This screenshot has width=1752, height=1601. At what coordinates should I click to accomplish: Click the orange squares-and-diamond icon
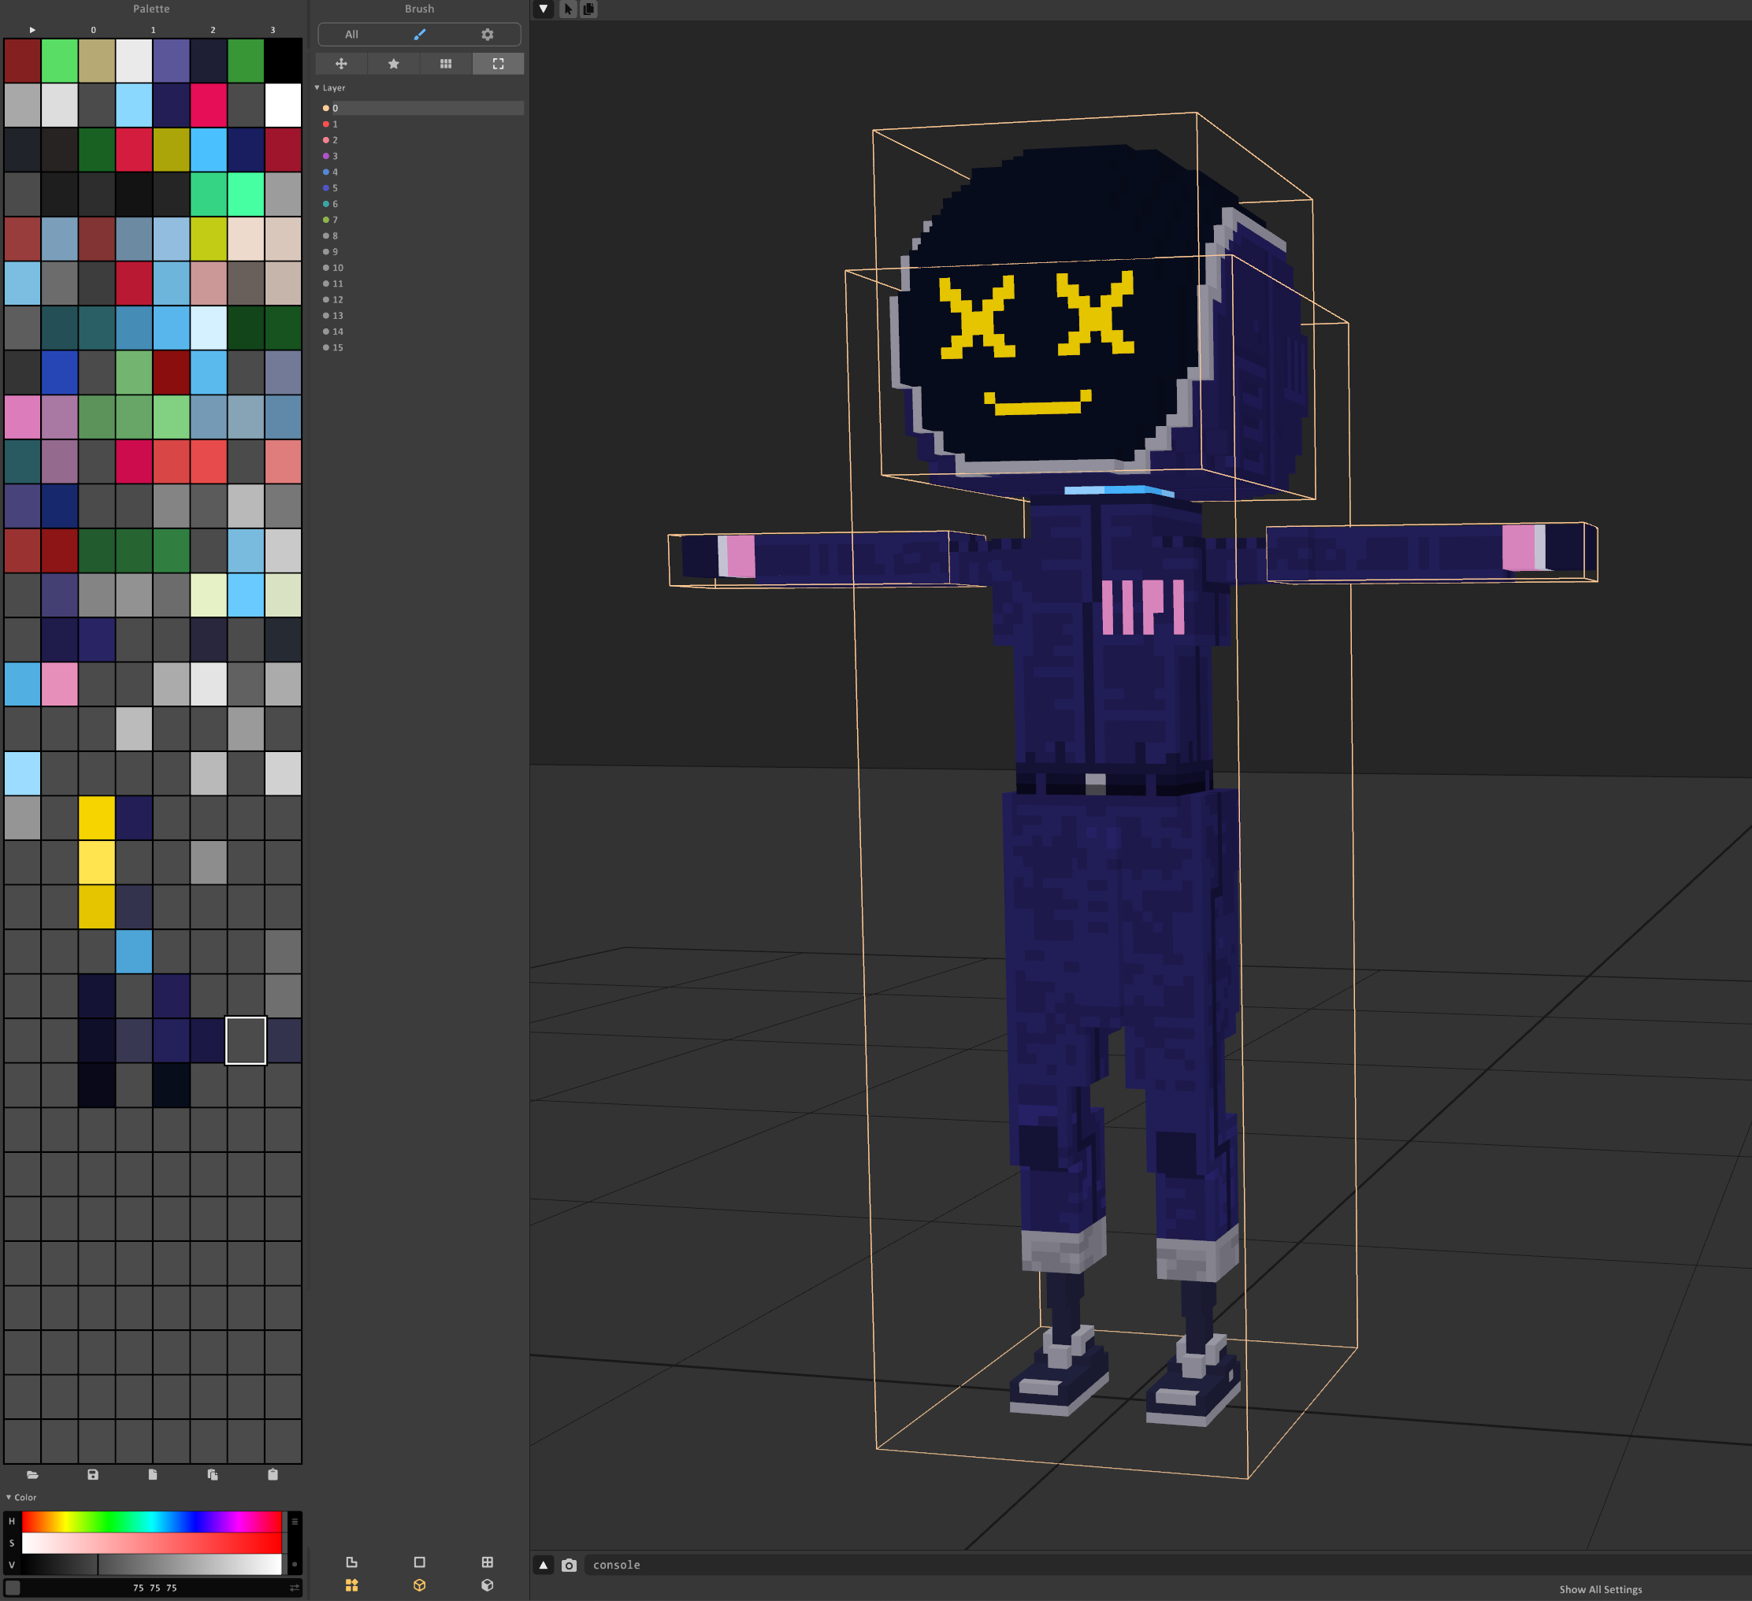pyautogui.click(x=352, y=1585)
